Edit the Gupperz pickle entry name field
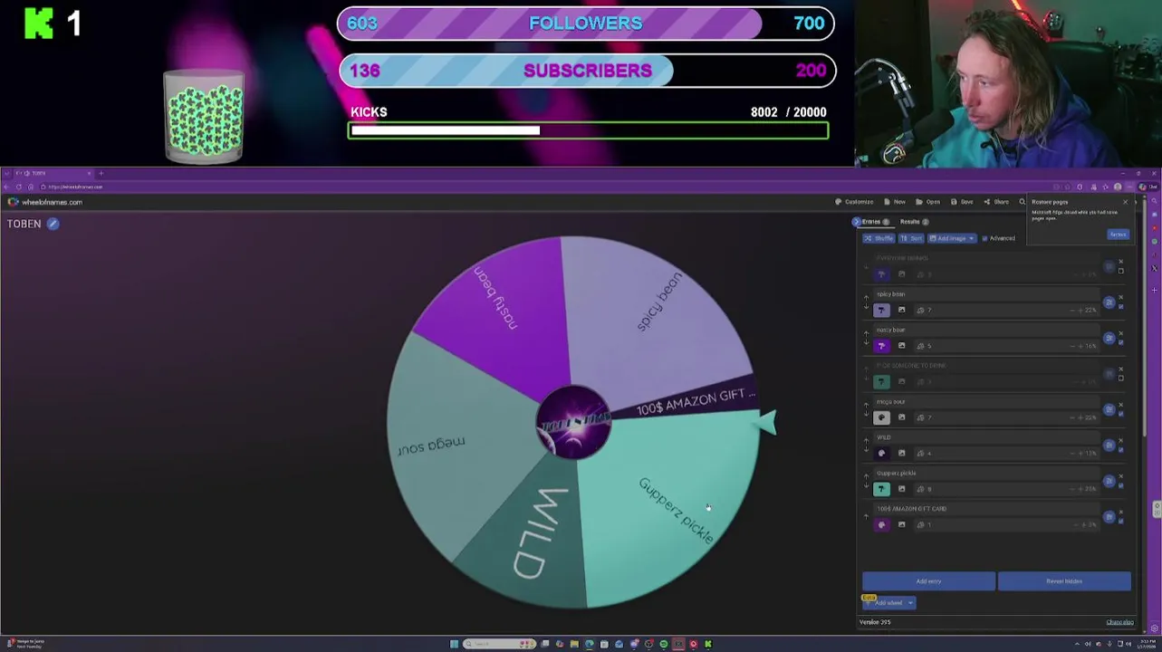 tap(986, 473)
